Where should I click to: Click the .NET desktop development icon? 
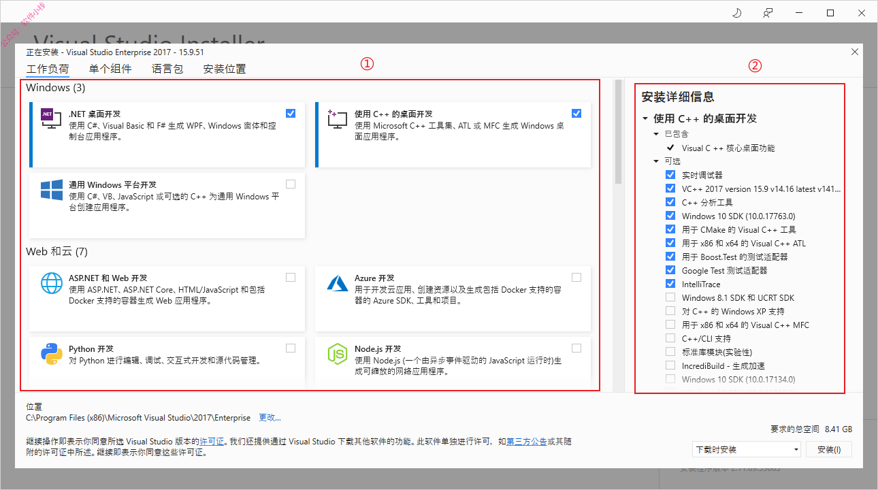point(52,120)
